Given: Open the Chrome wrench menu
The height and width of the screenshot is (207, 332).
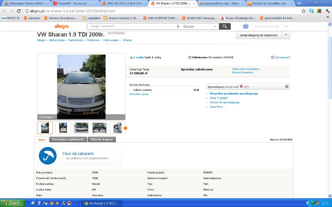Looking at the screenshot, I should tap(327, 11).
